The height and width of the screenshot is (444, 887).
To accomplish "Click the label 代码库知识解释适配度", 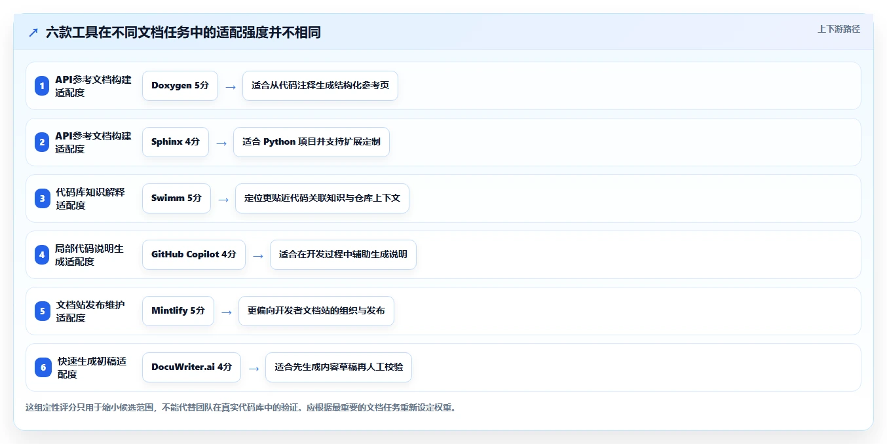I will coord(90,198).
